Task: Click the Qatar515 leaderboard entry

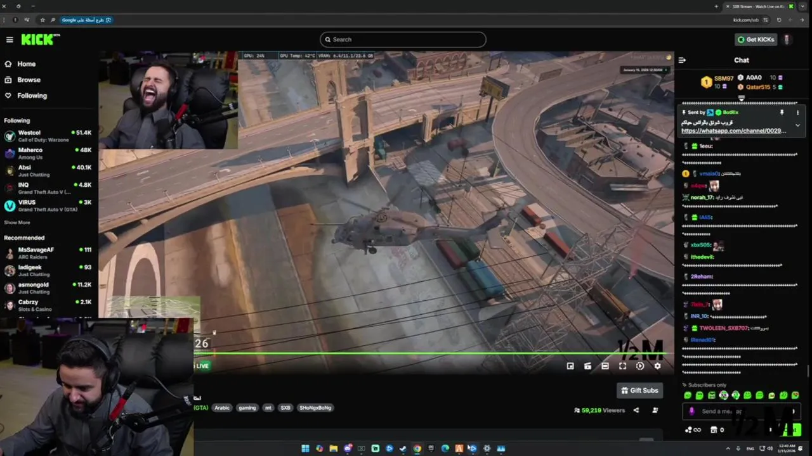Action: click(x=761, y=87)
